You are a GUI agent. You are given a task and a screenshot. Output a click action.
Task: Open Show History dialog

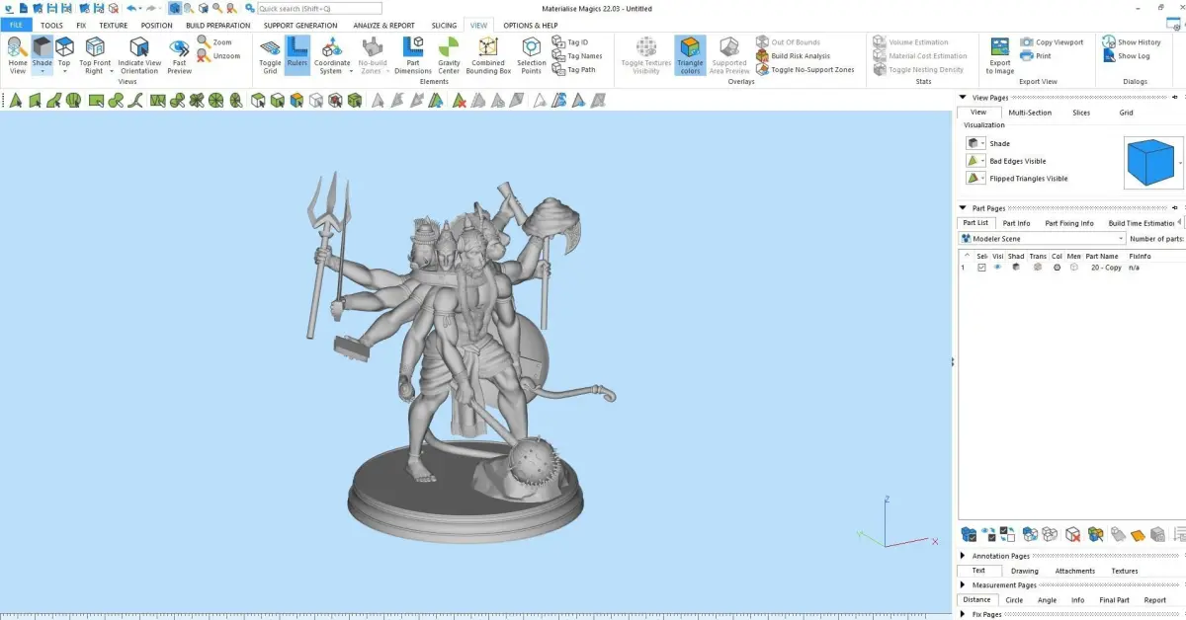click(1132, 42)
